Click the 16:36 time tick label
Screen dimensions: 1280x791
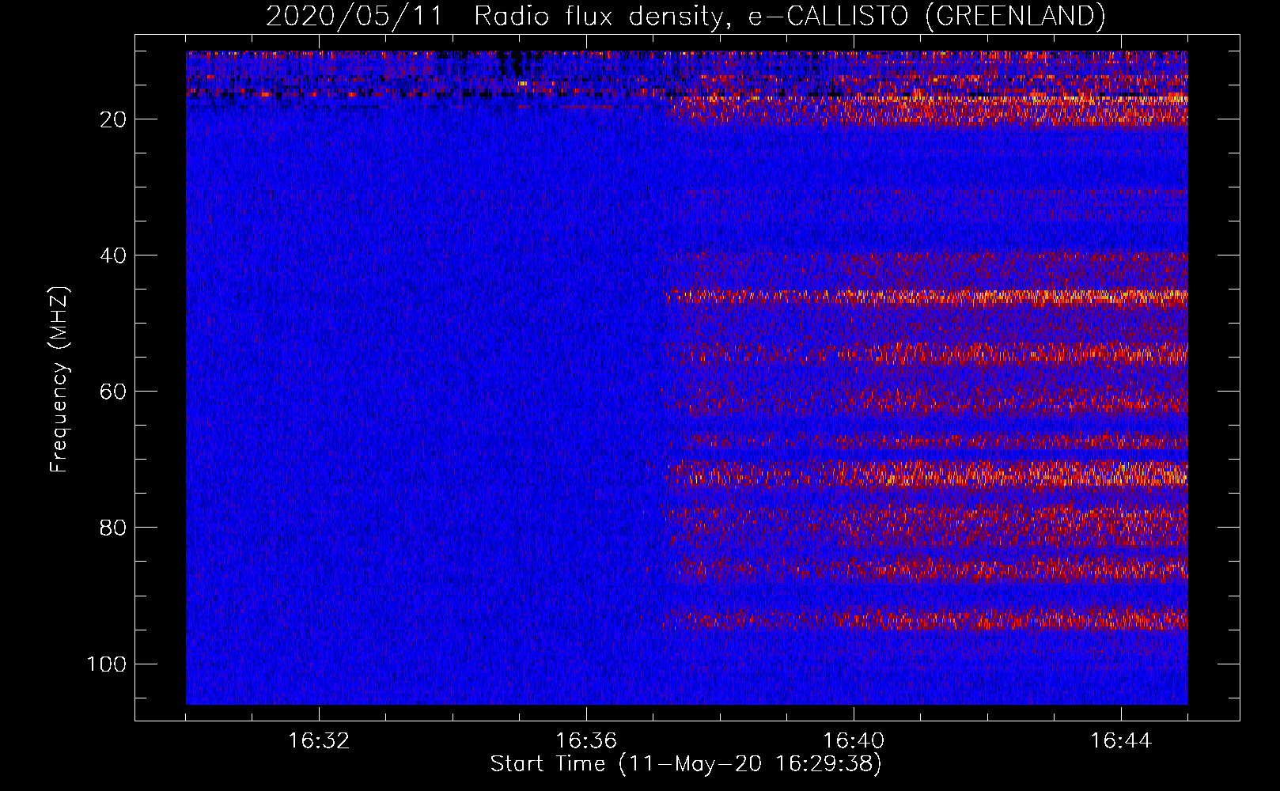tap(586, 741)
